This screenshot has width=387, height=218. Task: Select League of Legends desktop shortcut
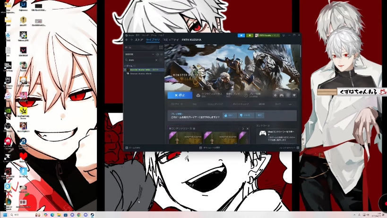(x=8, y=204)
